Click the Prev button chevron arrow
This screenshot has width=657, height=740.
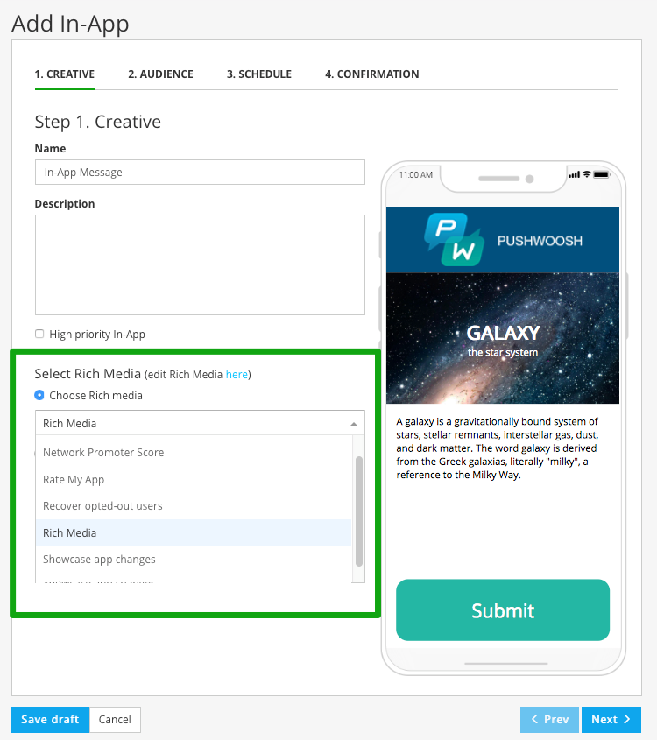[534, 719]
